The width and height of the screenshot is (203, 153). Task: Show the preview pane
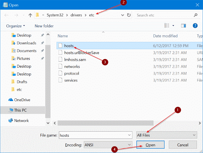pyautogui.click(x=183, y=26)
